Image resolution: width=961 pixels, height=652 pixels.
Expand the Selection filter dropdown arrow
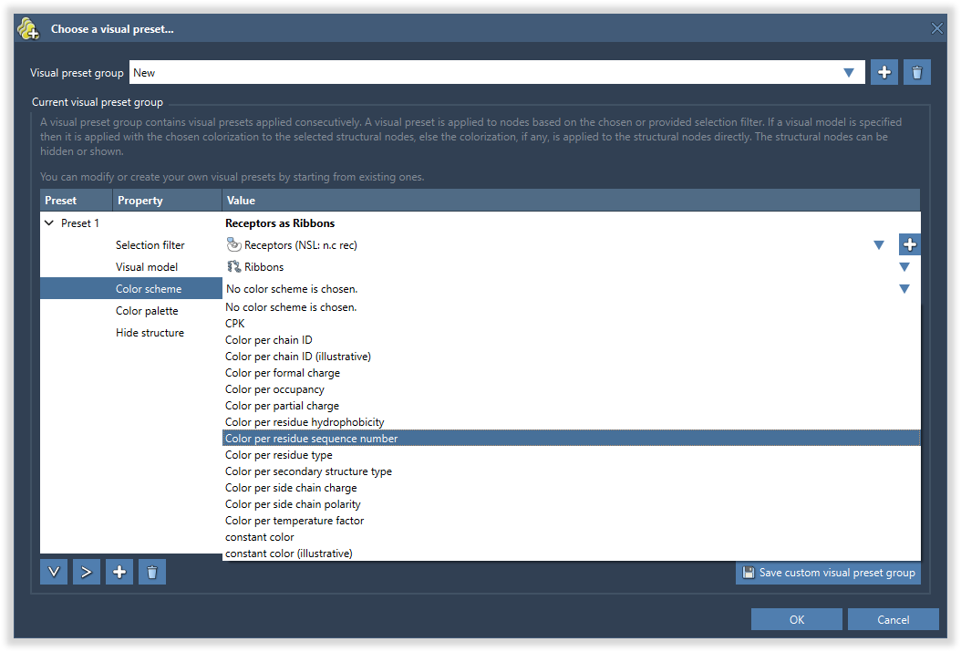coord(879,244)
